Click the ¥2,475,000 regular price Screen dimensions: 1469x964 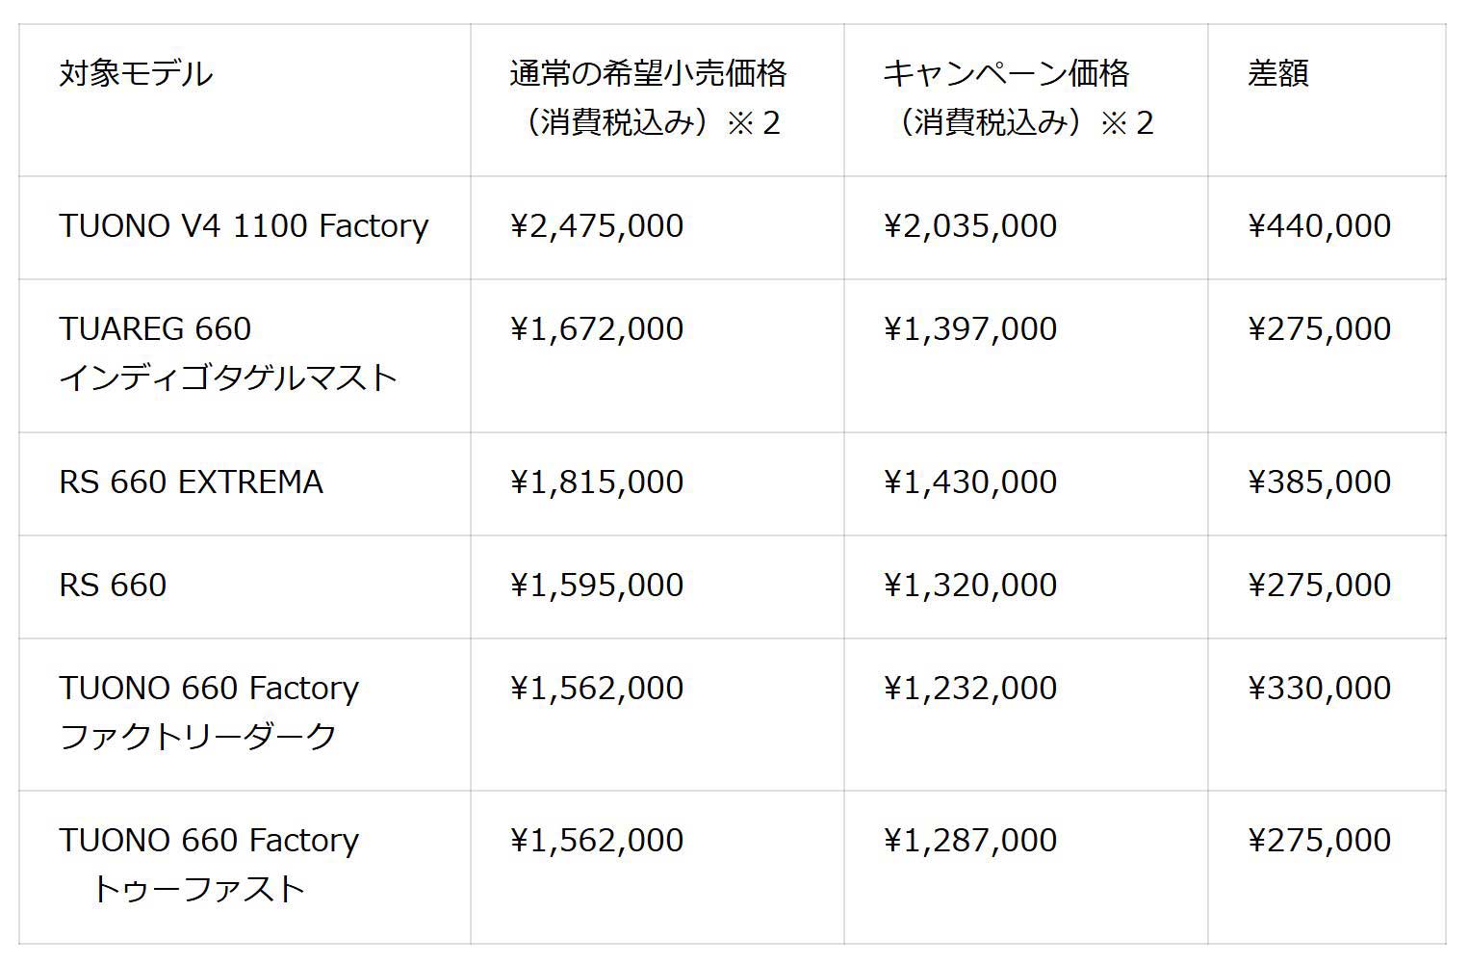click(x=597, y=226)
